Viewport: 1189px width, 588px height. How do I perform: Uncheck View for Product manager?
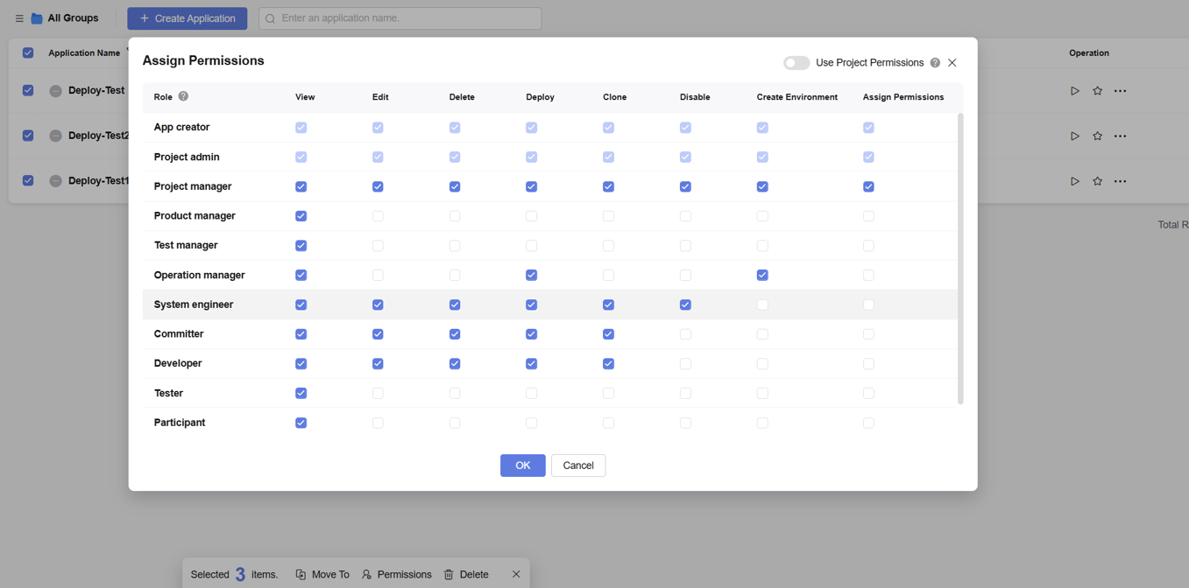(301, 216)
